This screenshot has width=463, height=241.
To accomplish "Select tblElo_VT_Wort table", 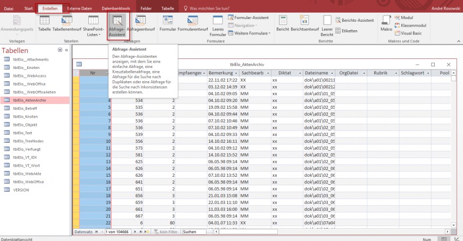I will (x=35, y=166).
